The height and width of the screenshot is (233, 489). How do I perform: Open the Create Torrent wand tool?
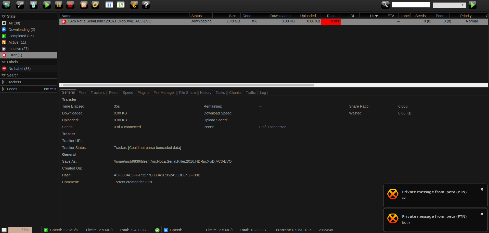20,5
